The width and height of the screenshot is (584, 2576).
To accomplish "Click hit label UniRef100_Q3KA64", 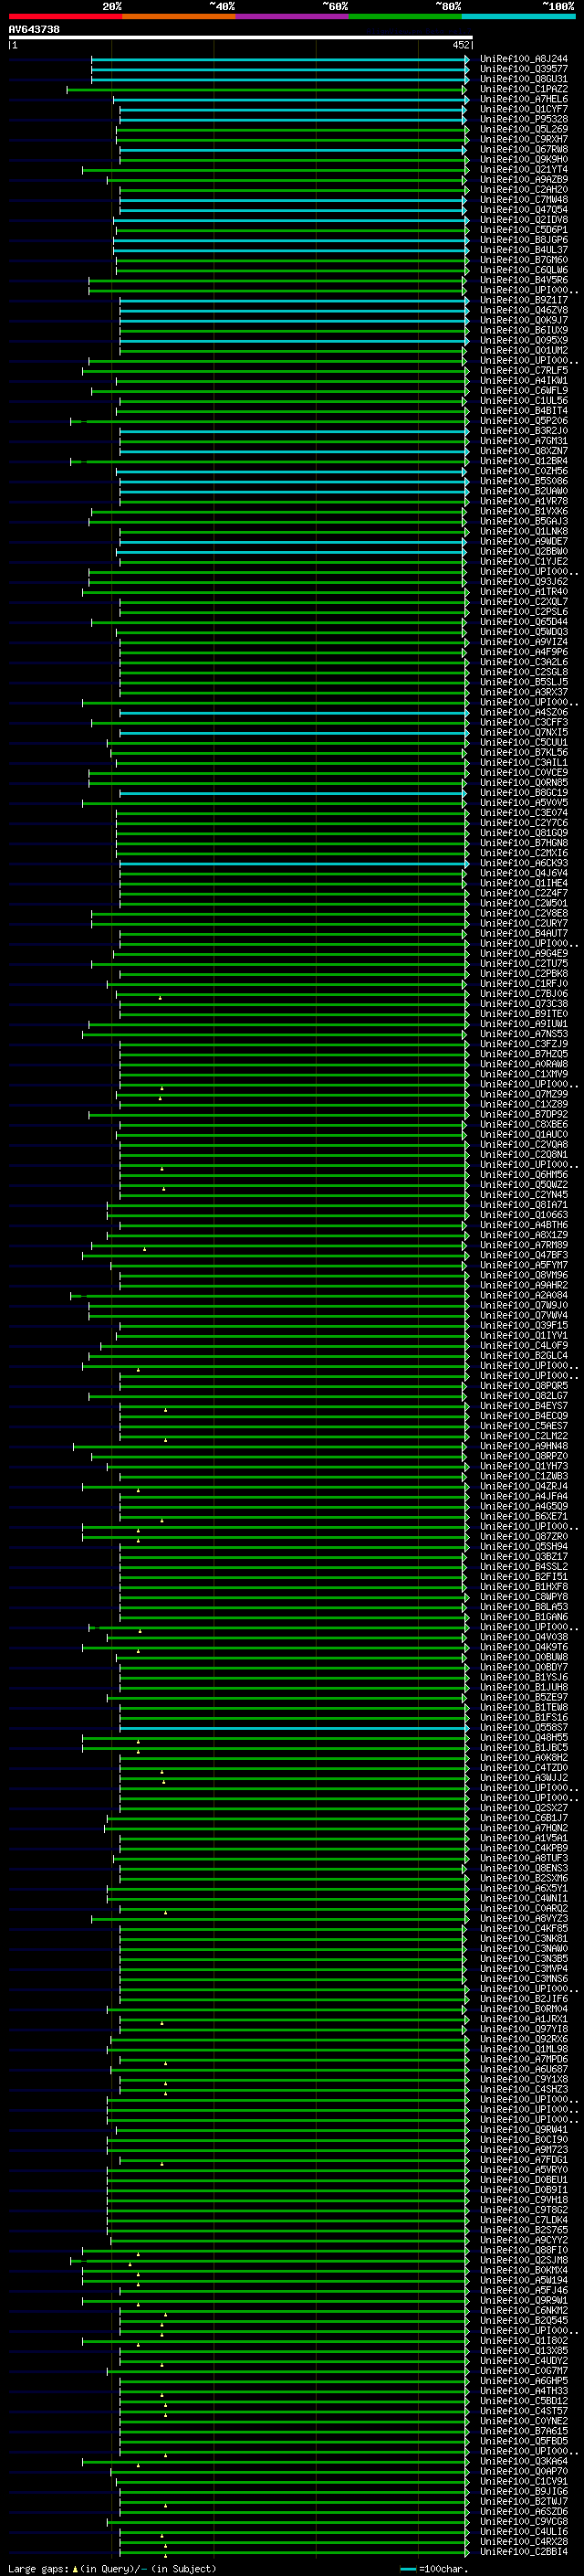I will [524, 2461].
